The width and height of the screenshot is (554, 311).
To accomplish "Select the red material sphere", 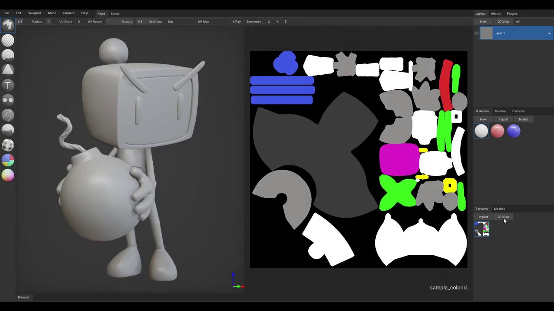I will 497,131.
